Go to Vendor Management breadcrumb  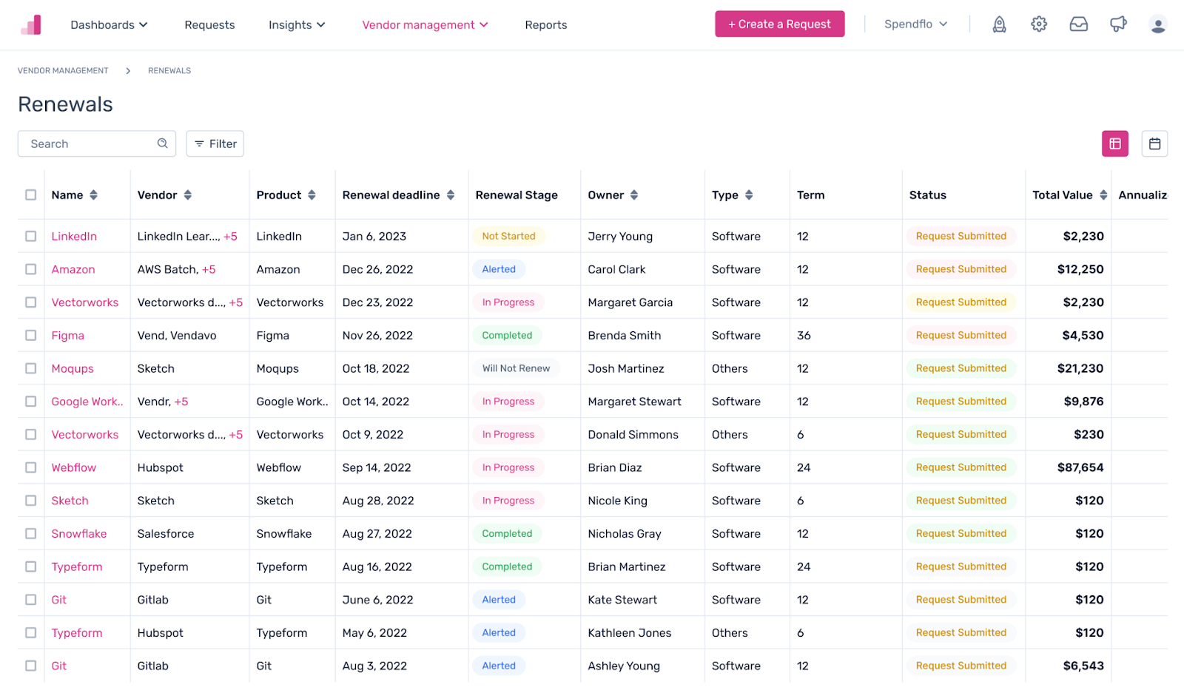point(63,71)
